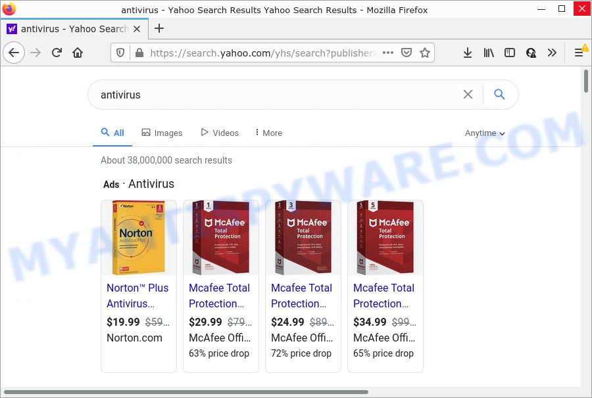
Task: Open Mcafee Total Protection $34.99 link
Action: [383, 296]
